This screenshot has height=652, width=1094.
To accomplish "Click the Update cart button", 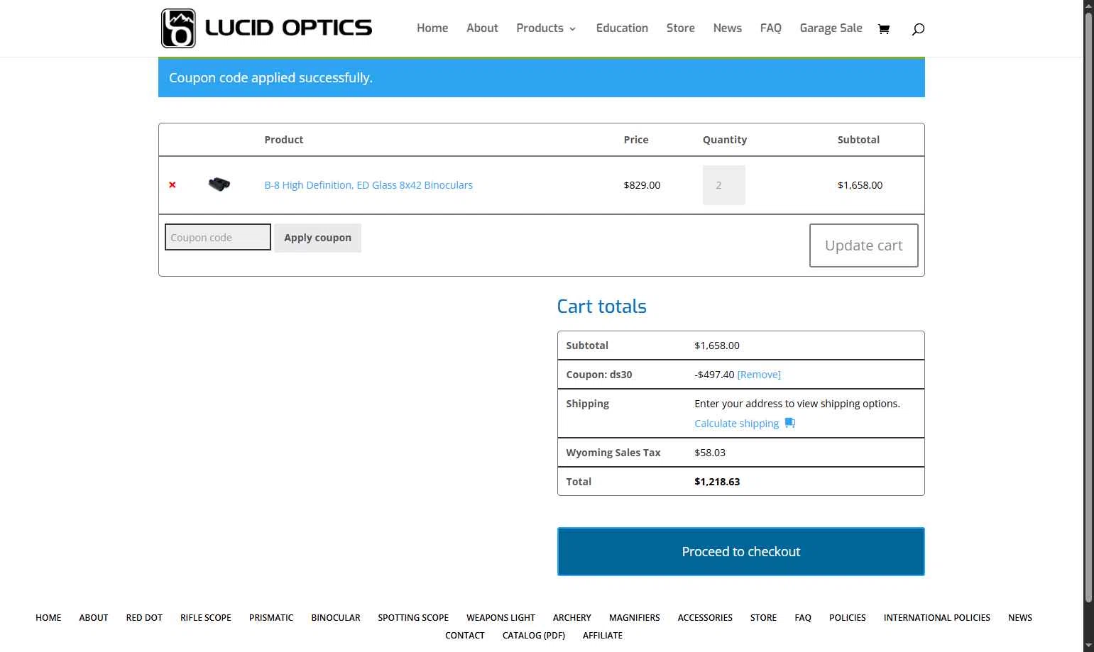I will [x=863, y=245].
